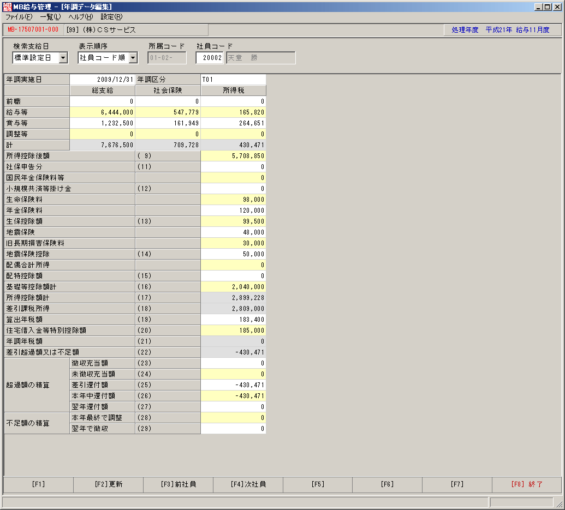Click the 給与等 総支給 cell 6,444,000
The height and width of the screenshot is (510, 565).
[x=102, y=112]
